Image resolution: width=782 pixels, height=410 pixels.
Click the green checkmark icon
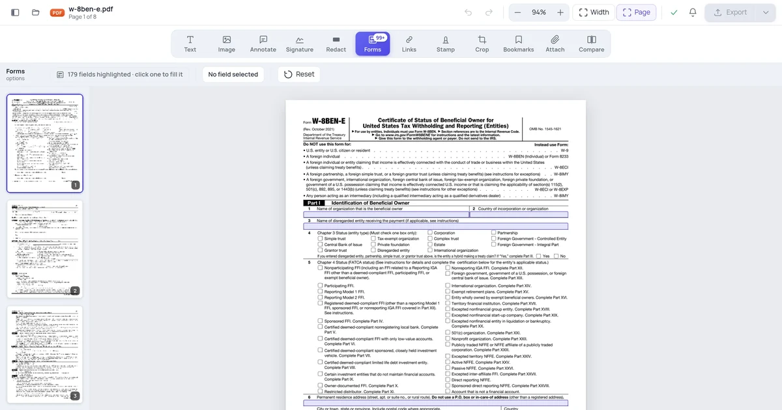pos(674,12)
